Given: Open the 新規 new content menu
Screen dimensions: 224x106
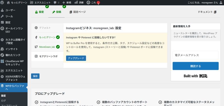Looking at the screenshot, I should coord(67,3).
